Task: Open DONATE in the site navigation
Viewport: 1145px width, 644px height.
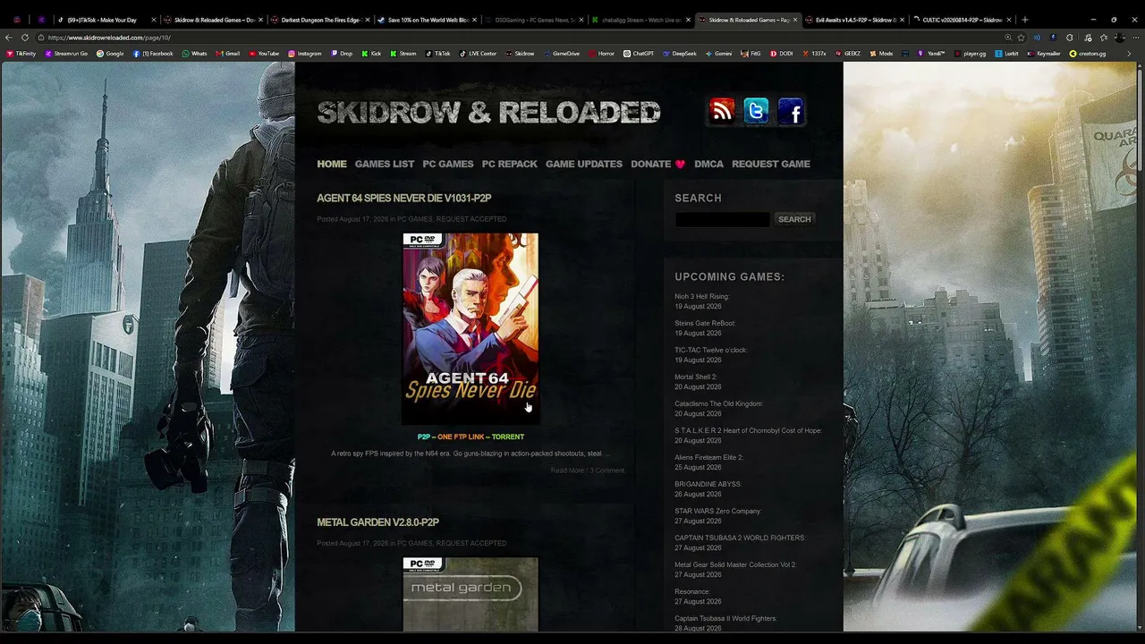Action: [x=657, y=164]
